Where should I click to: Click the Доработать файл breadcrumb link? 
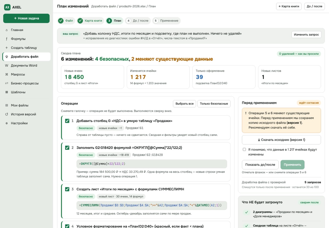point(104,6)
